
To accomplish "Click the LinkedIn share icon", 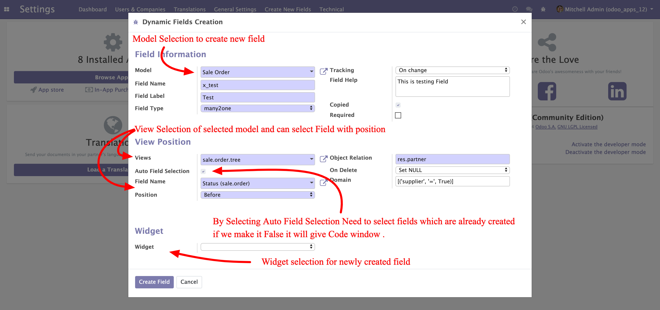I will click(x=617, y=91).
